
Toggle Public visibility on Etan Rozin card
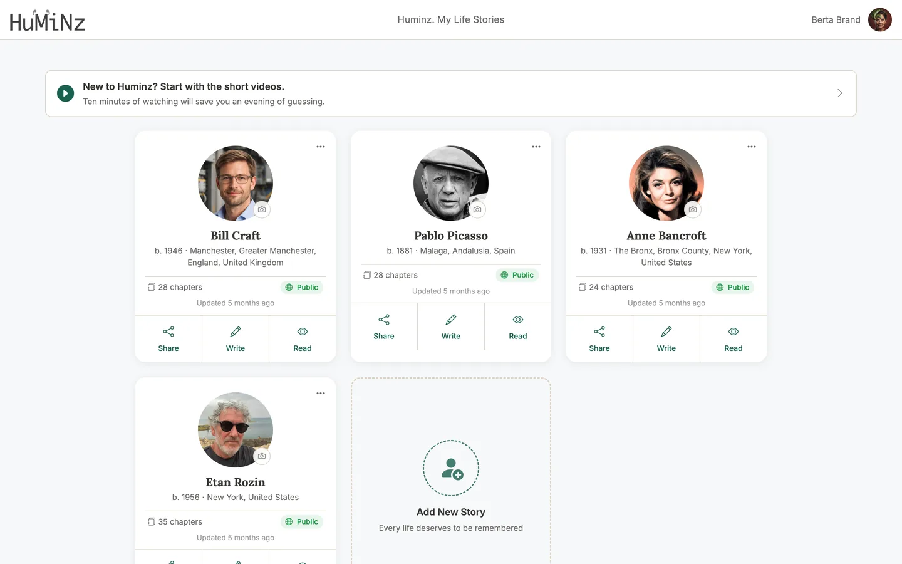tap(302, 521)
